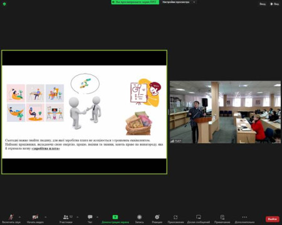
Task: Click the second 'Вид' button with icon
Action: pyautogui.click(x=274, y=4)
